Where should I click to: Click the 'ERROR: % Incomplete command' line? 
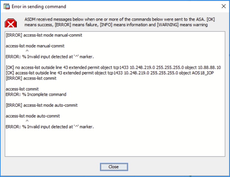pyautogui.click(x=36, y=94)
